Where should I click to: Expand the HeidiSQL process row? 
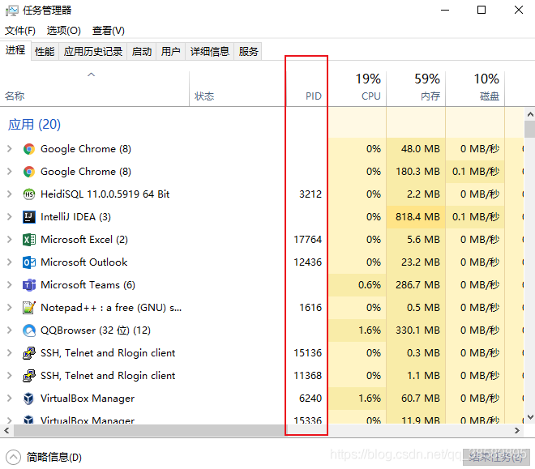pyautogui.click(x=10, y=194)
